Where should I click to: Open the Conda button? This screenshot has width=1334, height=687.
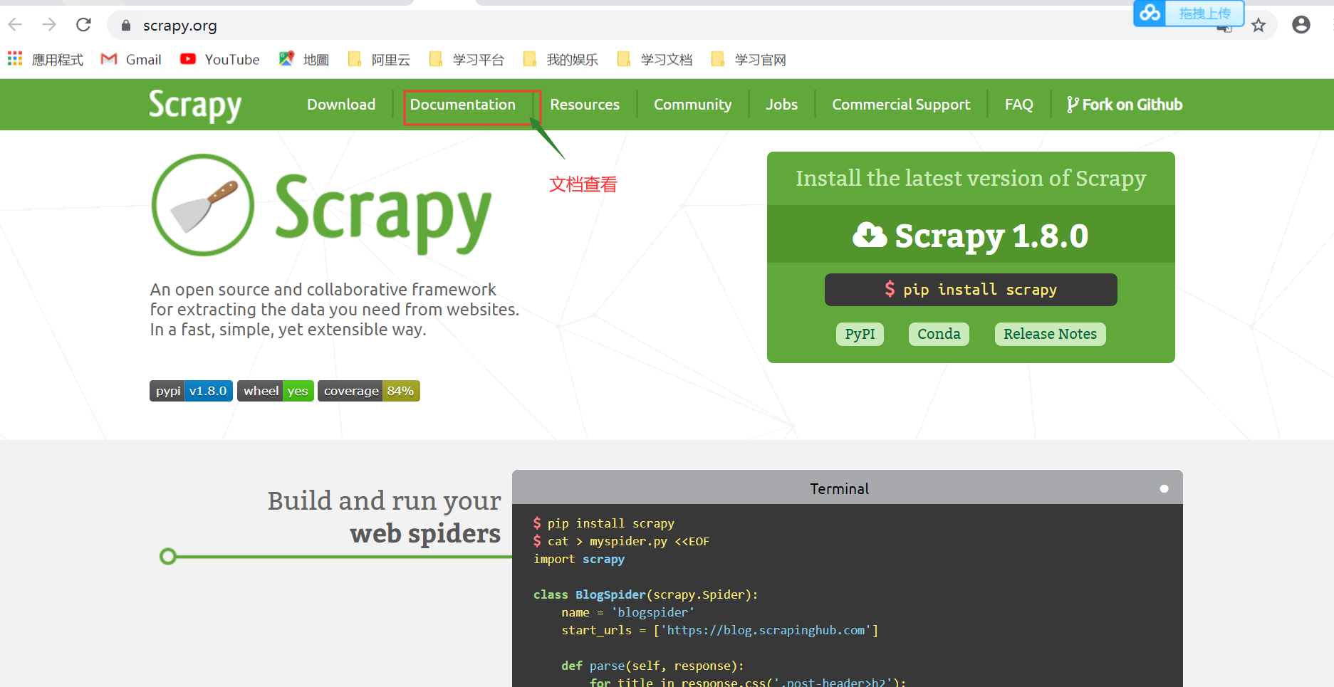[939, 334]
